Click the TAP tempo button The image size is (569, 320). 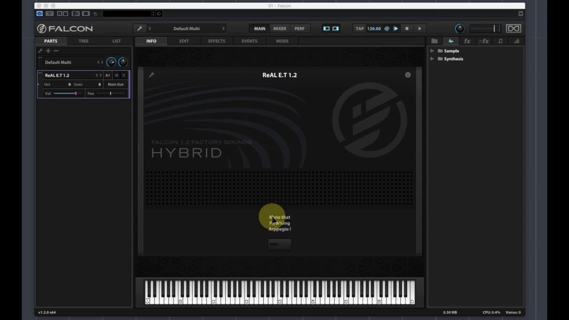point(360,28)
